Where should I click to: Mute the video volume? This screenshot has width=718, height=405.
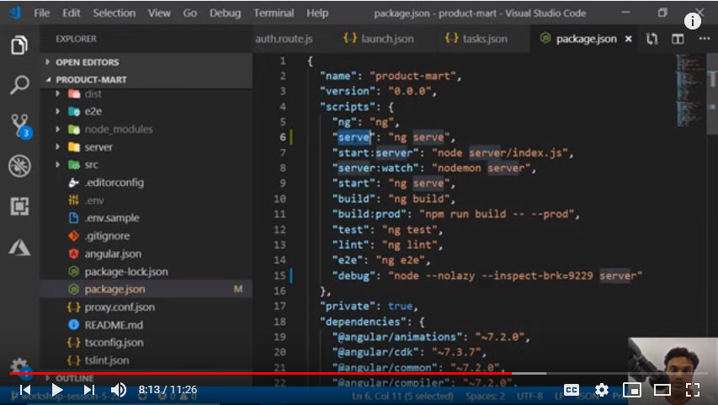click(x=119, y=389)
